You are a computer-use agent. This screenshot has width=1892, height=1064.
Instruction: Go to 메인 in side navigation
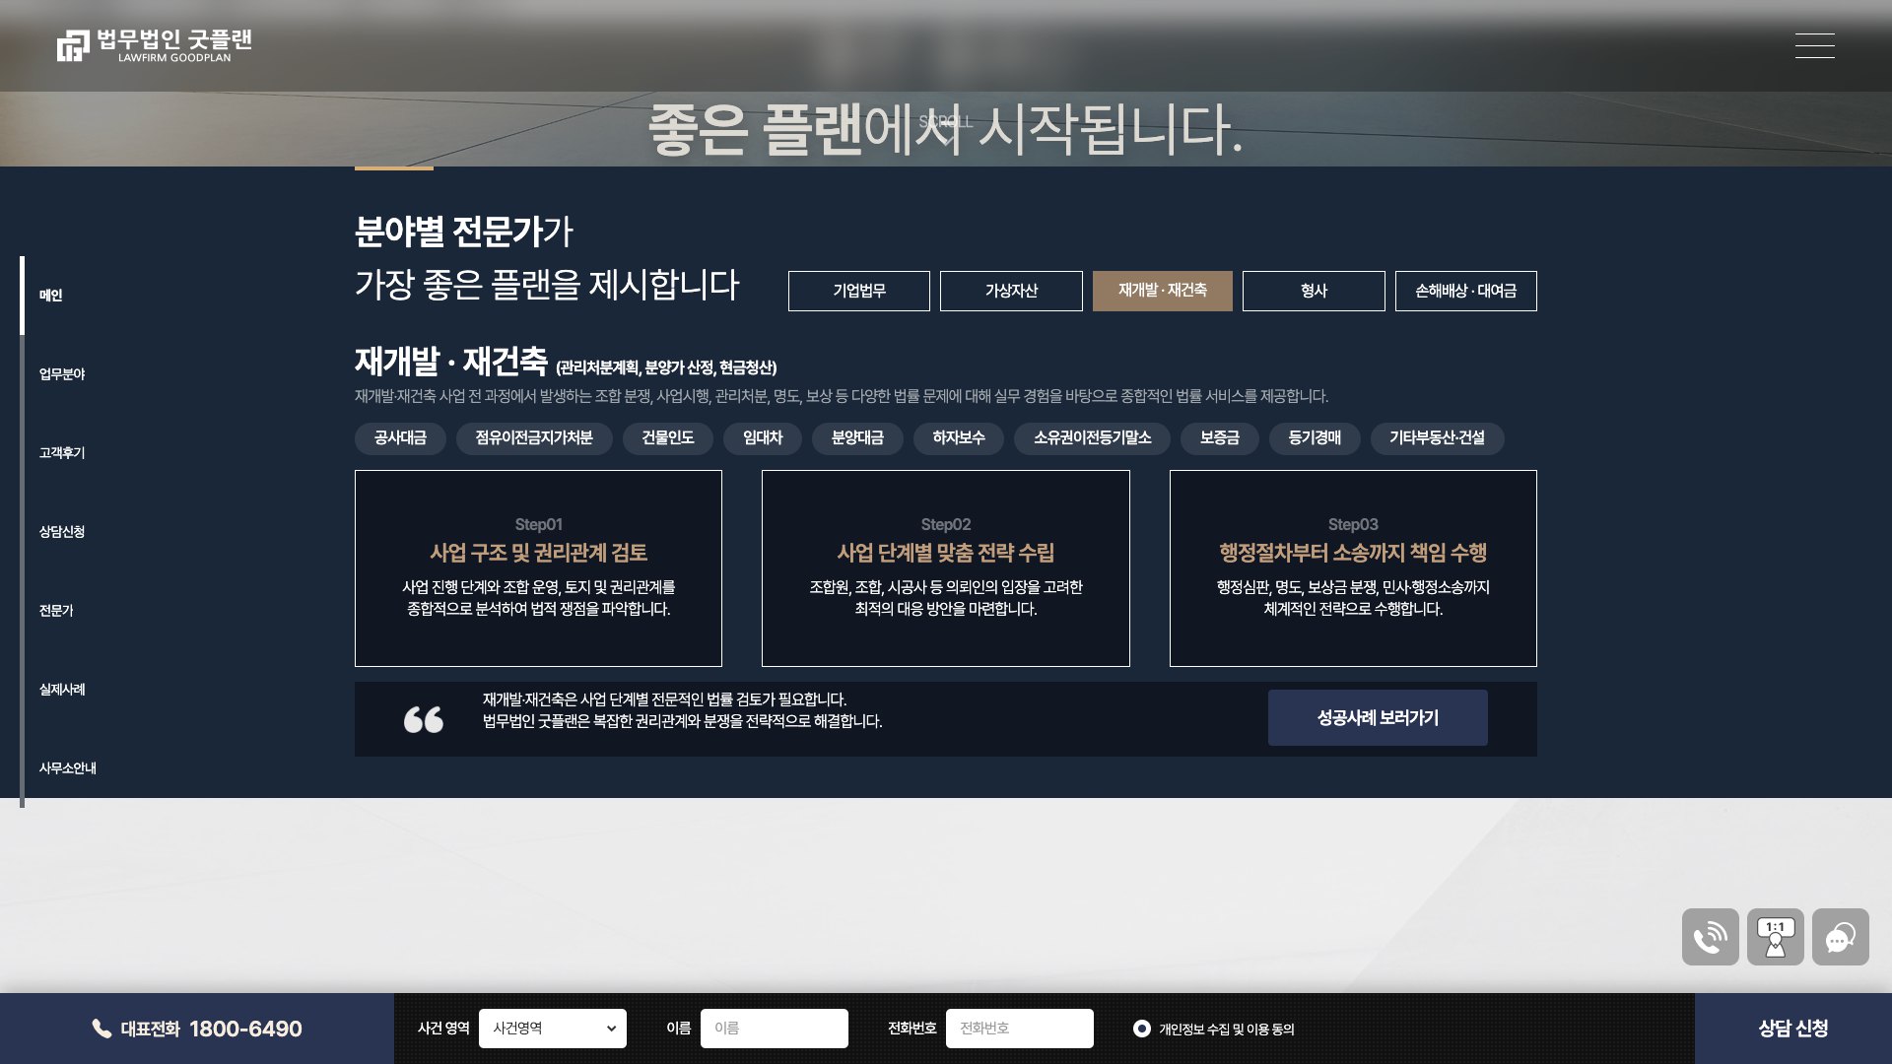51,296
